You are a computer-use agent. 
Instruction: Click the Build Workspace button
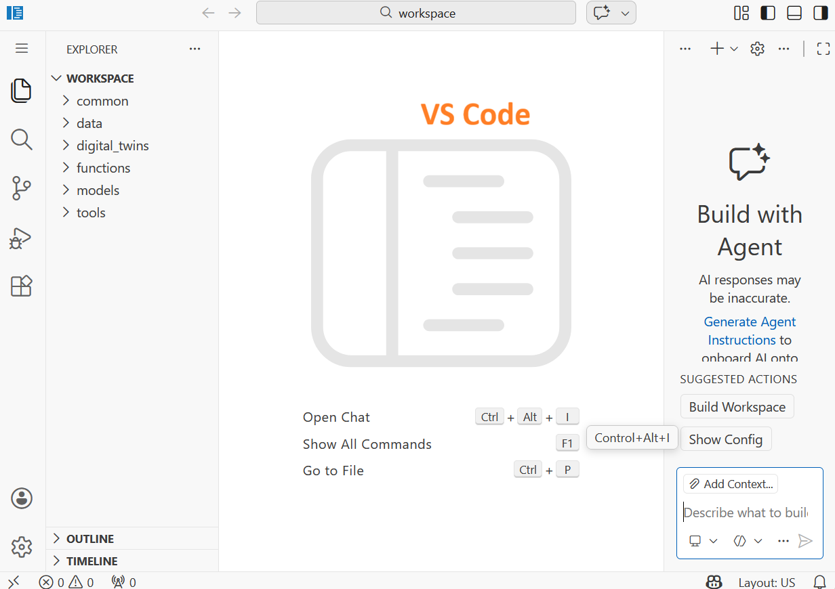[737, 407]
